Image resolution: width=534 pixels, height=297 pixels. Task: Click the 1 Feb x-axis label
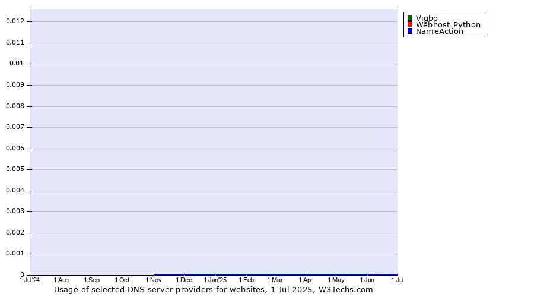(x=246, y=280)
